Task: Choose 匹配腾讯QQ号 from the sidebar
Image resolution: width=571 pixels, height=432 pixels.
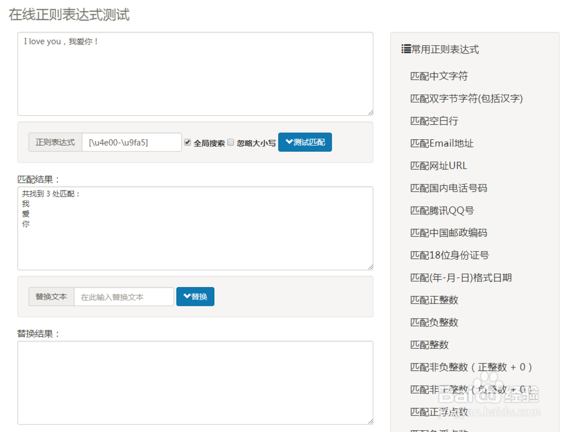Action: 442,211
